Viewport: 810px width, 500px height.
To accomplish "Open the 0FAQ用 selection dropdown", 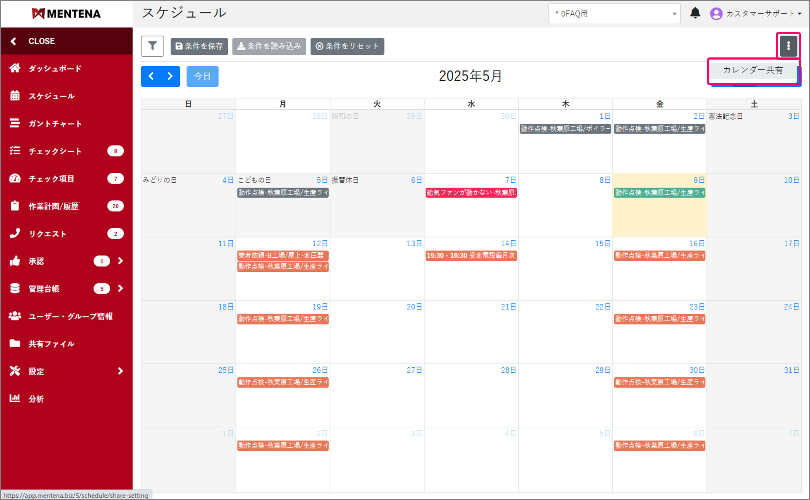I will 614,14.
